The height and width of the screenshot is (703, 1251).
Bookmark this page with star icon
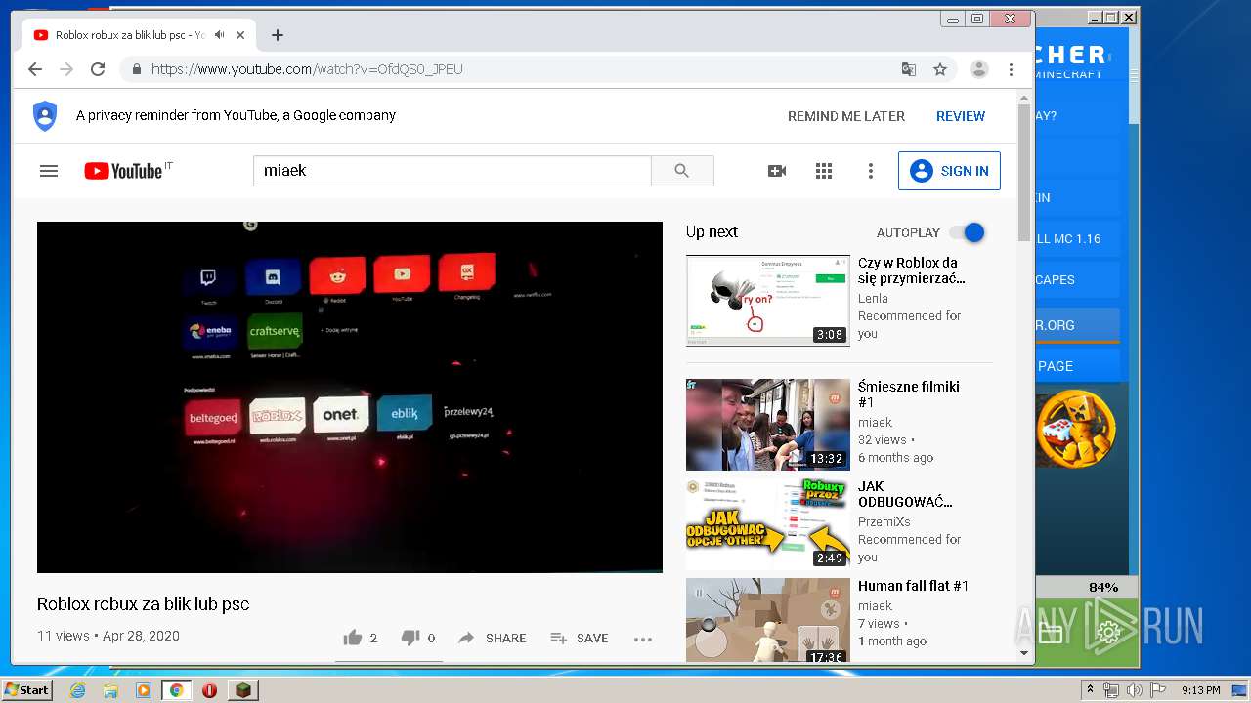click(940, 69)
